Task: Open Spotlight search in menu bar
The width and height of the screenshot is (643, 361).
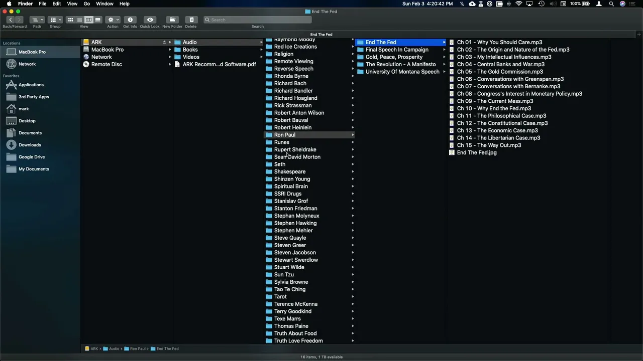Action: pos(611,4)
